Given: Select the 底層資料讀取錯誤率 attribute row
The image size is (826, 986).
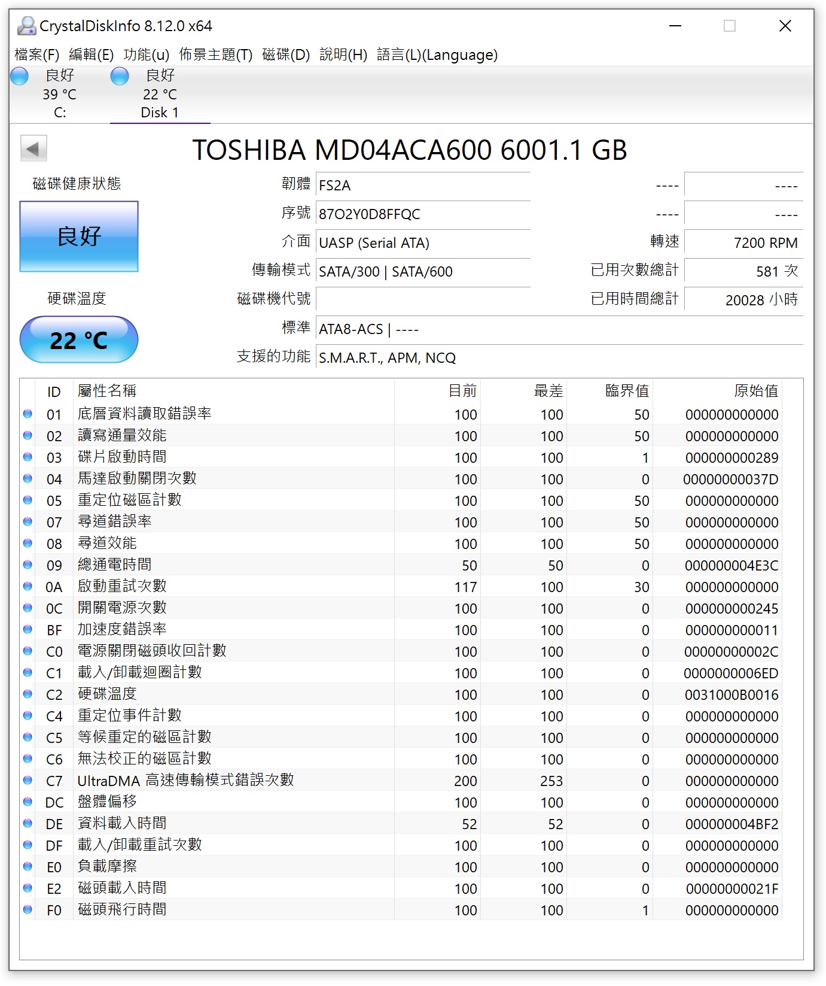Looking at the screenshot, I should coord(401,414).
